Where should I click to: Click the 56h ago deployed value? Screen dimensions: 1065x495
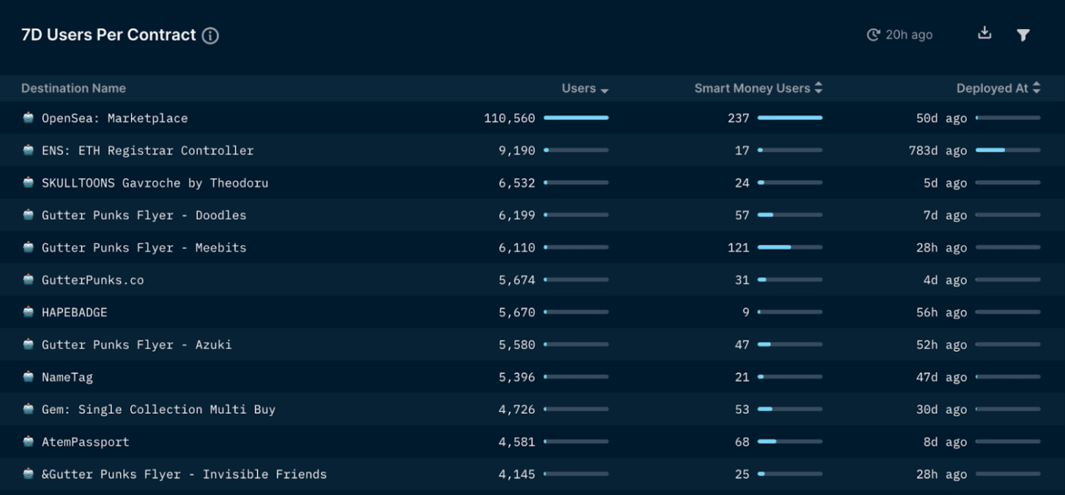click(x=941, y=312)
